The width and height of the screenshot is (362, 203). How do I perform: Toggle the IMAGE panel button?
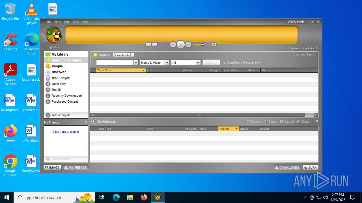pyautogui.click(x=52, y=167)
